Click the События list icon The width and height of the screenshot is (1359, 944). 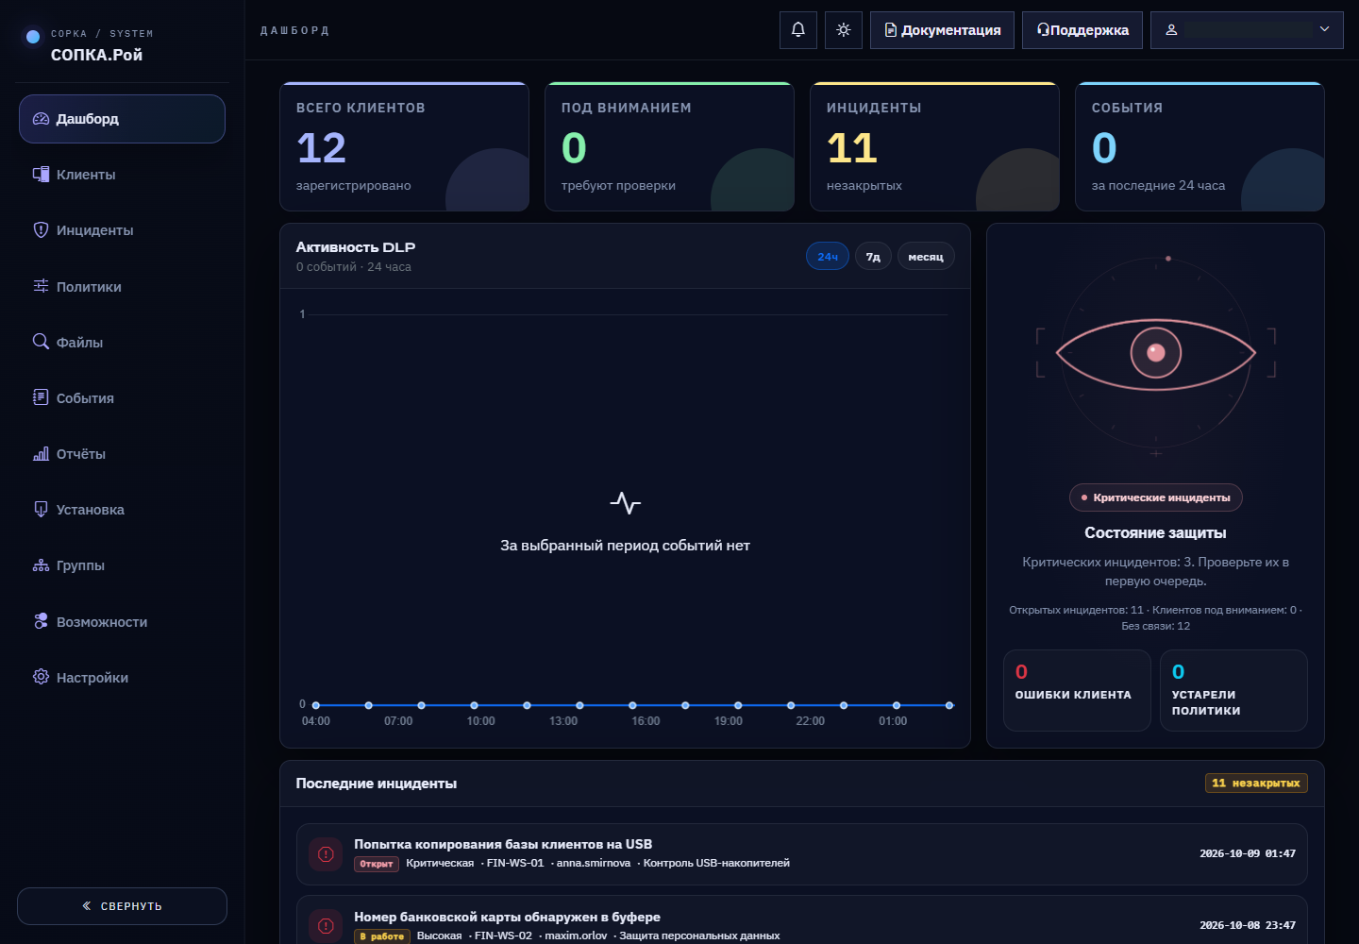point(41,397)
